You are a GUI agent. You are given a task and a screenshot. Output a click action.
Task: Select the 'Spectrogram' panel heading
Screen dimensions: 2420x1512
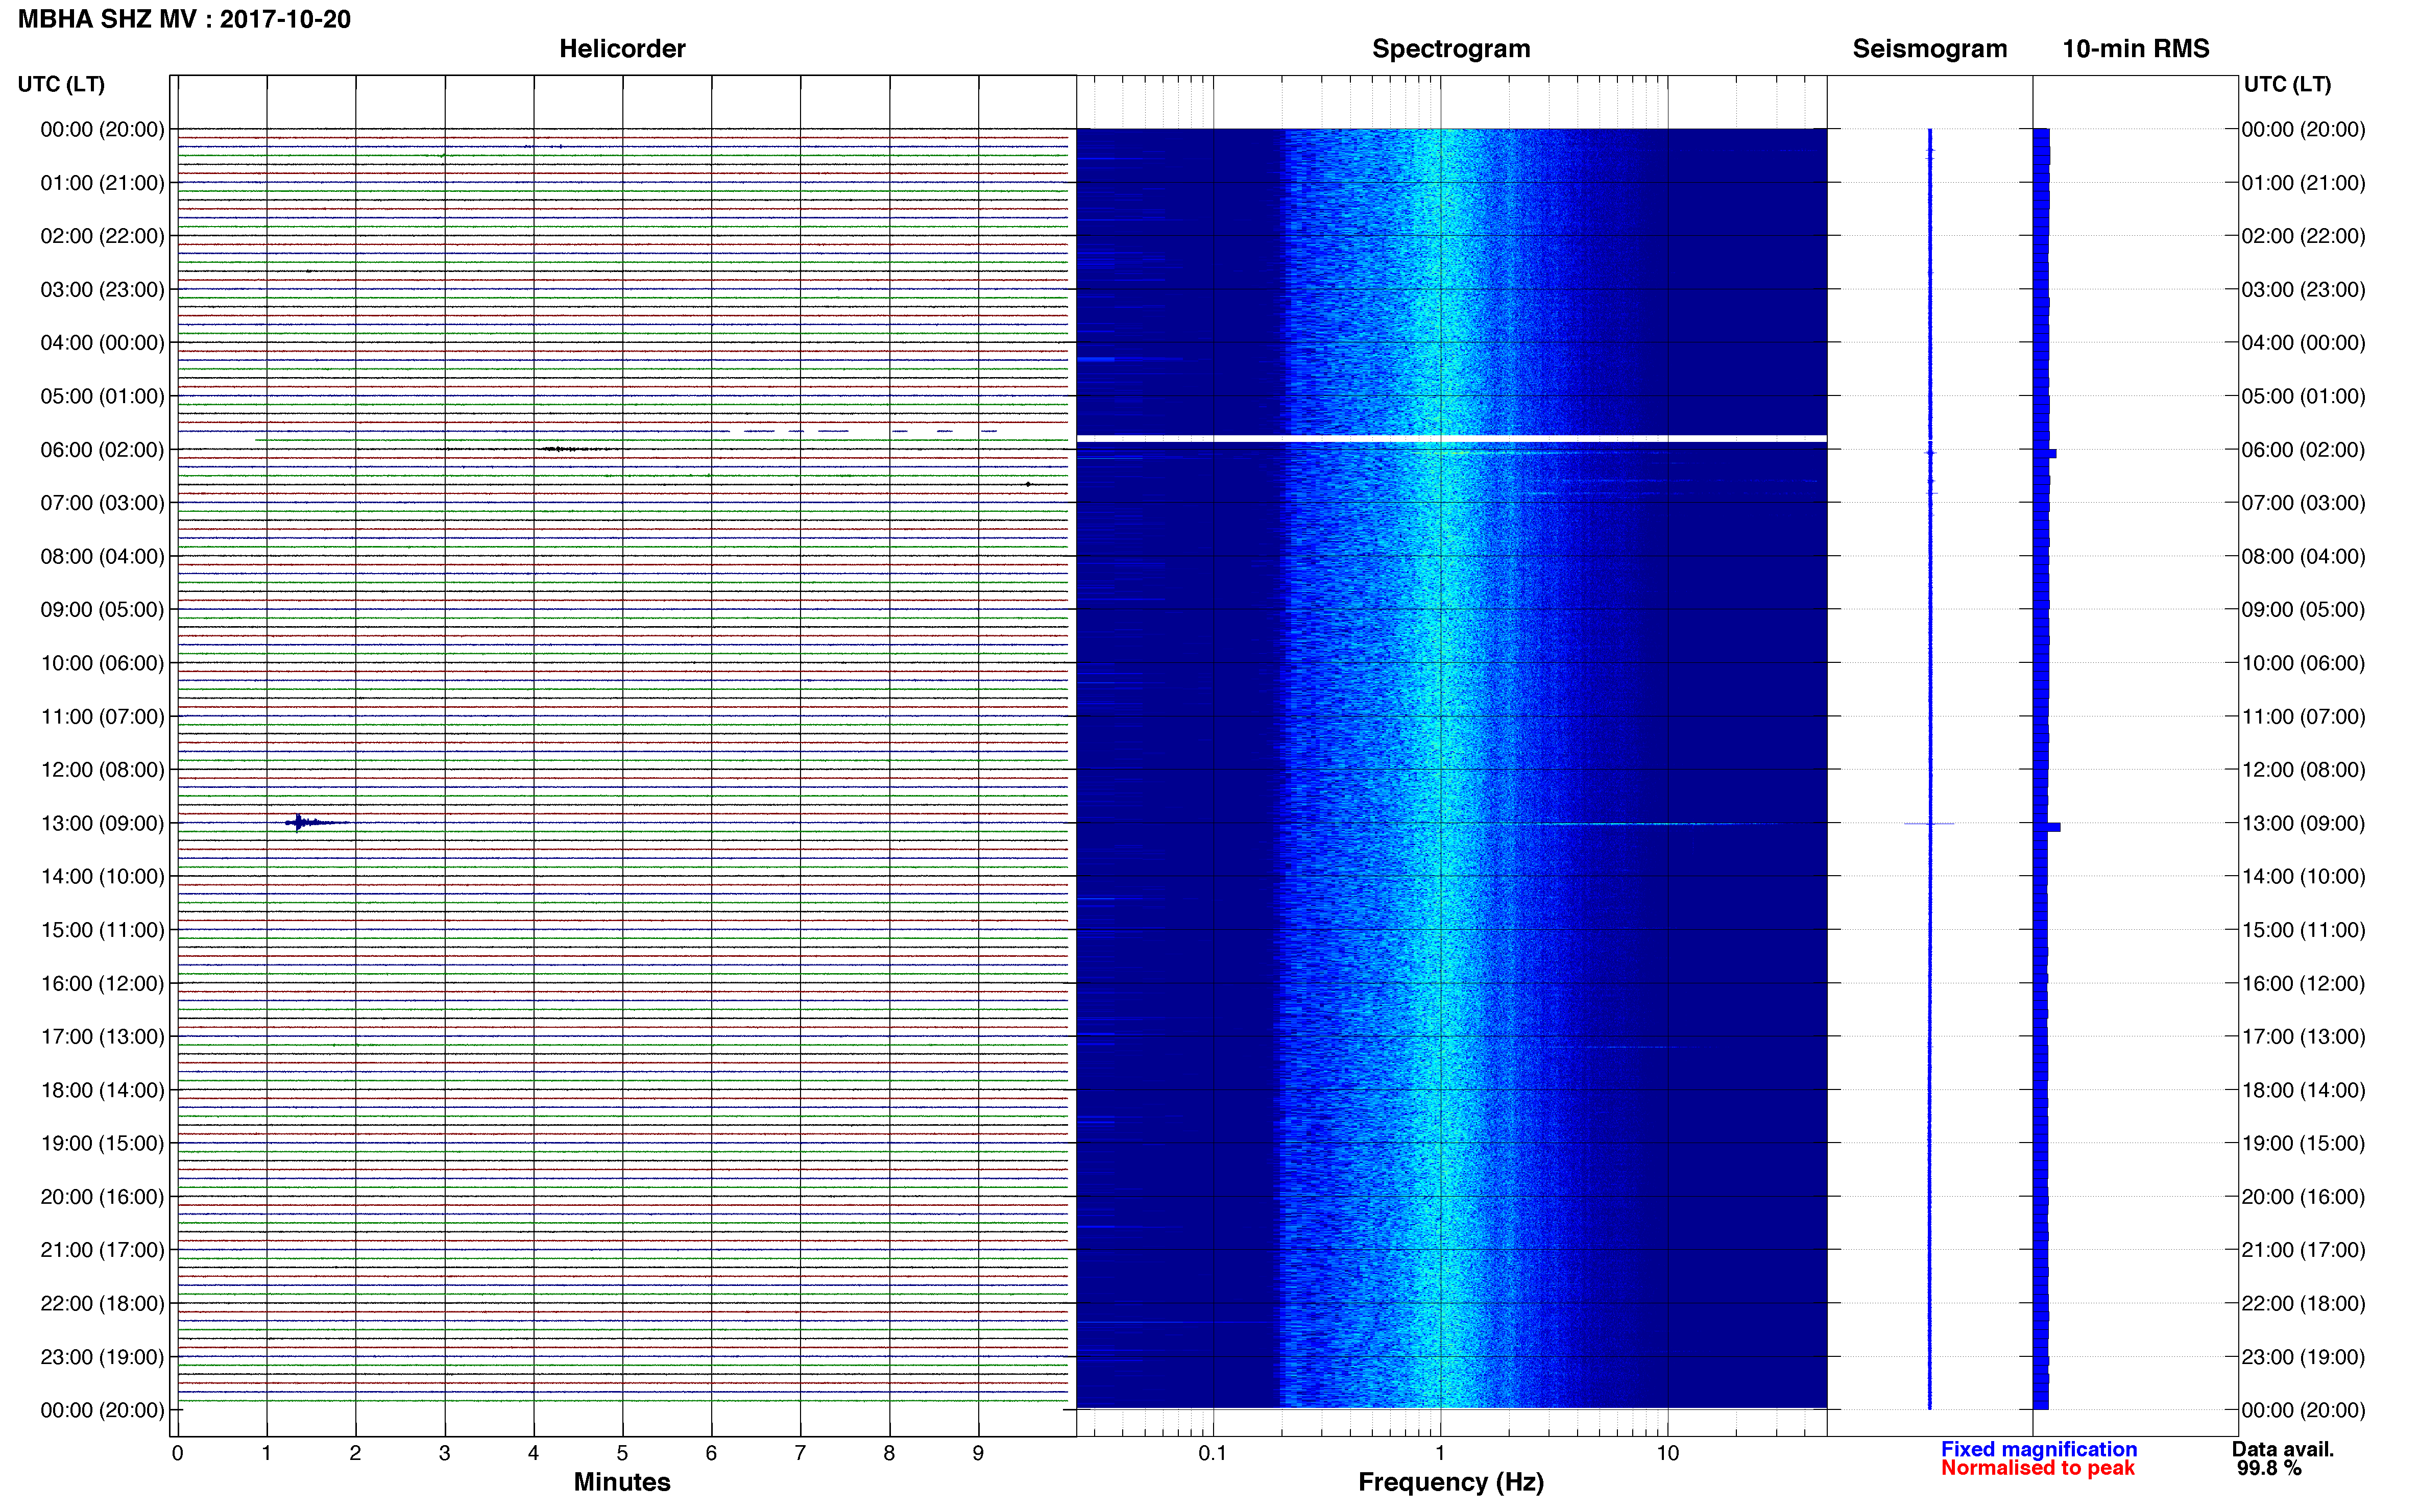click(x=1450, y=49)
